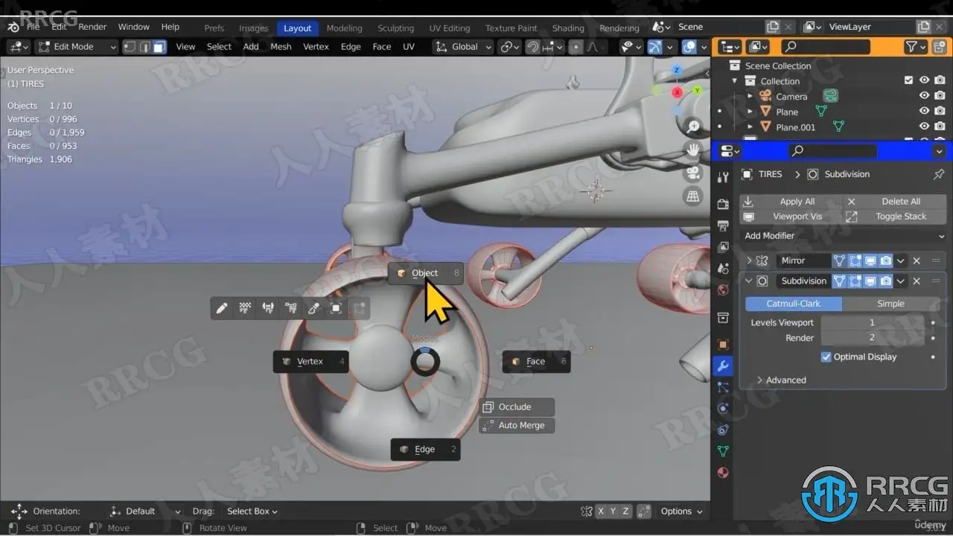Select vertex select mode icon in header
The height and width of the screenshot is (536, 953).
pyautogui.click(x=130, y=46)
